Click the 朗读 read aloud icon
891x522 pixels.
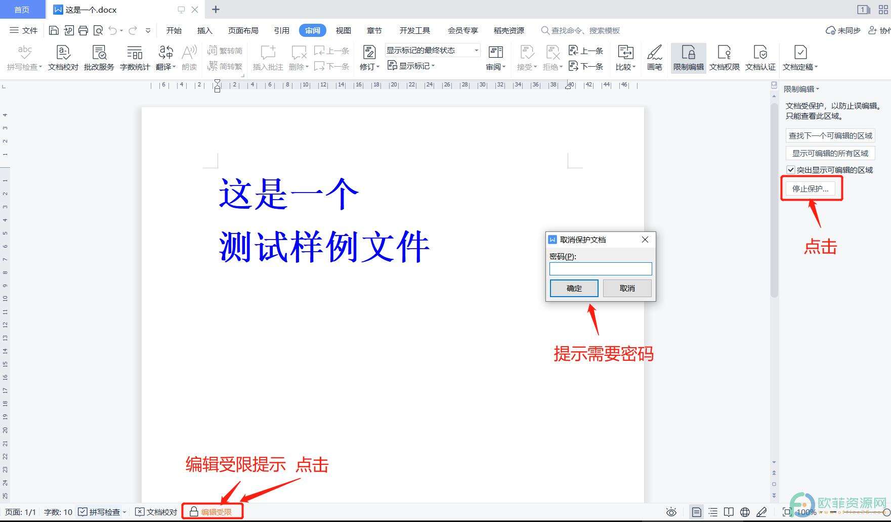pyautogui.click(x=189, y=58)
